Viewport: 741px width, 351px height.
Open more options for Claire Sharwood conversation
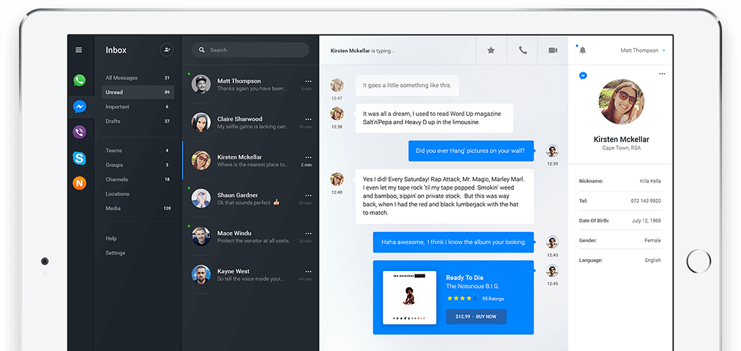click(x=308, y=119)
